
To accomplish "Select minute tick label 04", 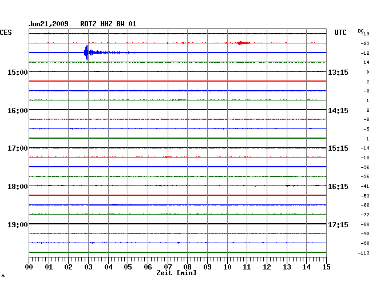I will tap(108, 267).
